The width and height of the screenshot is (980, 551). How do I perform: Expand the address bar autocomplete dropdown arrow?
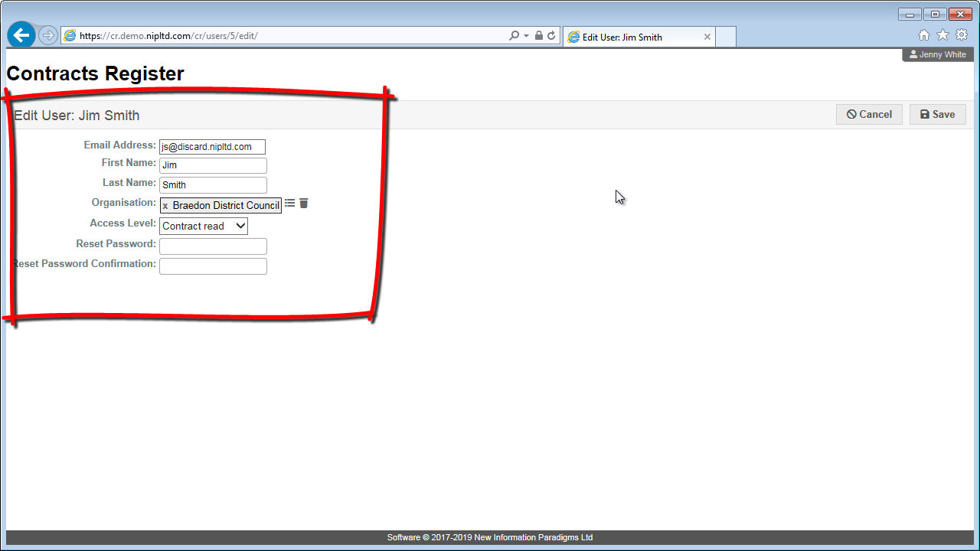click(526, 36)
